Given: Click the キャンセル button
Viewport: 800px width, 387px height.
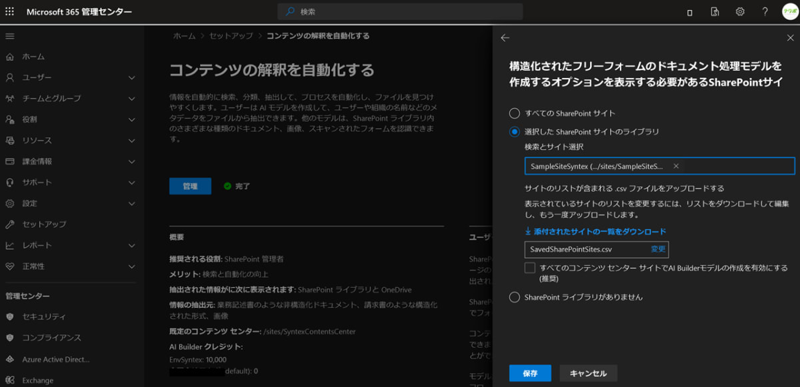Looking at the screenshot, I should (x=589, y=374).
